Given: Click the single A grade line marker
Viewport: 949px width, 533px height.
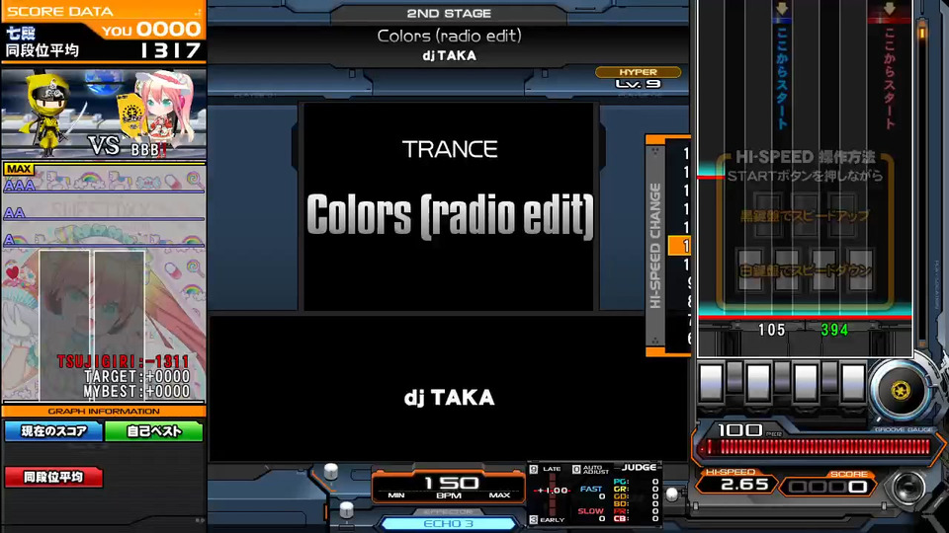Looking at the screenshot, I should [9, 240].
